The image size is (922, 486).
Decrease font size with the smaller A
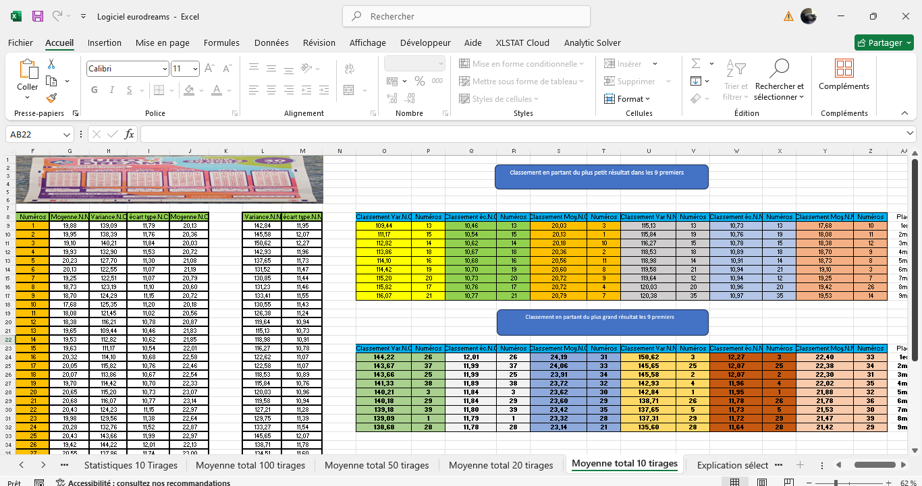coord(226,69)
